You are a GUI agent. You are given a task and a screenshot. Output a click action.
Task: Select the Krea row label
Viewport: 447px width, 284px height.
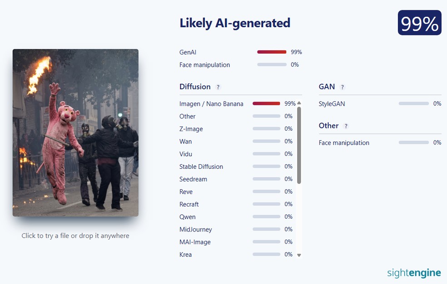(x=185, y=255)
